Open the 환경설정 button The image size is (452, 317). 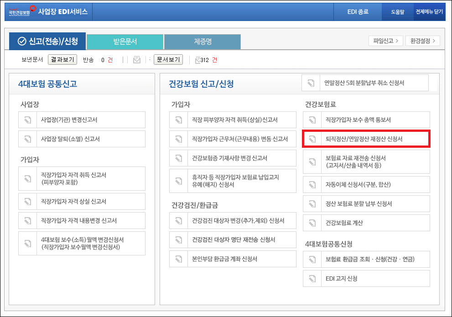point(423,41)
